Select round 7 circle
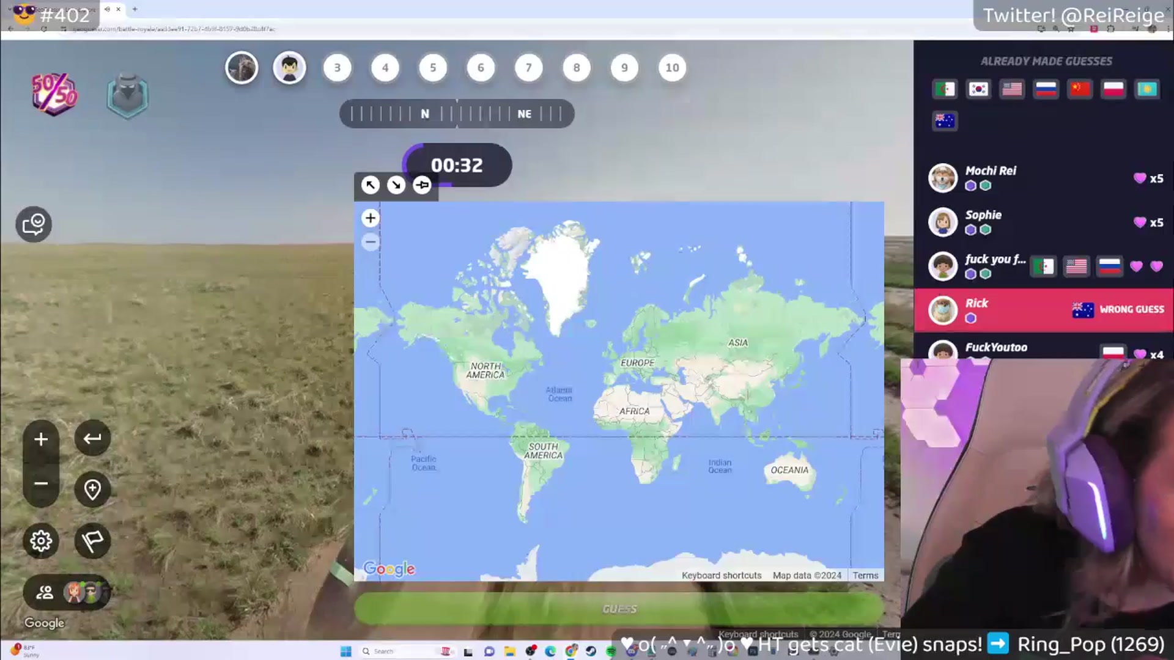Viewport: 1174px width, 660px height. pos(529,68)
